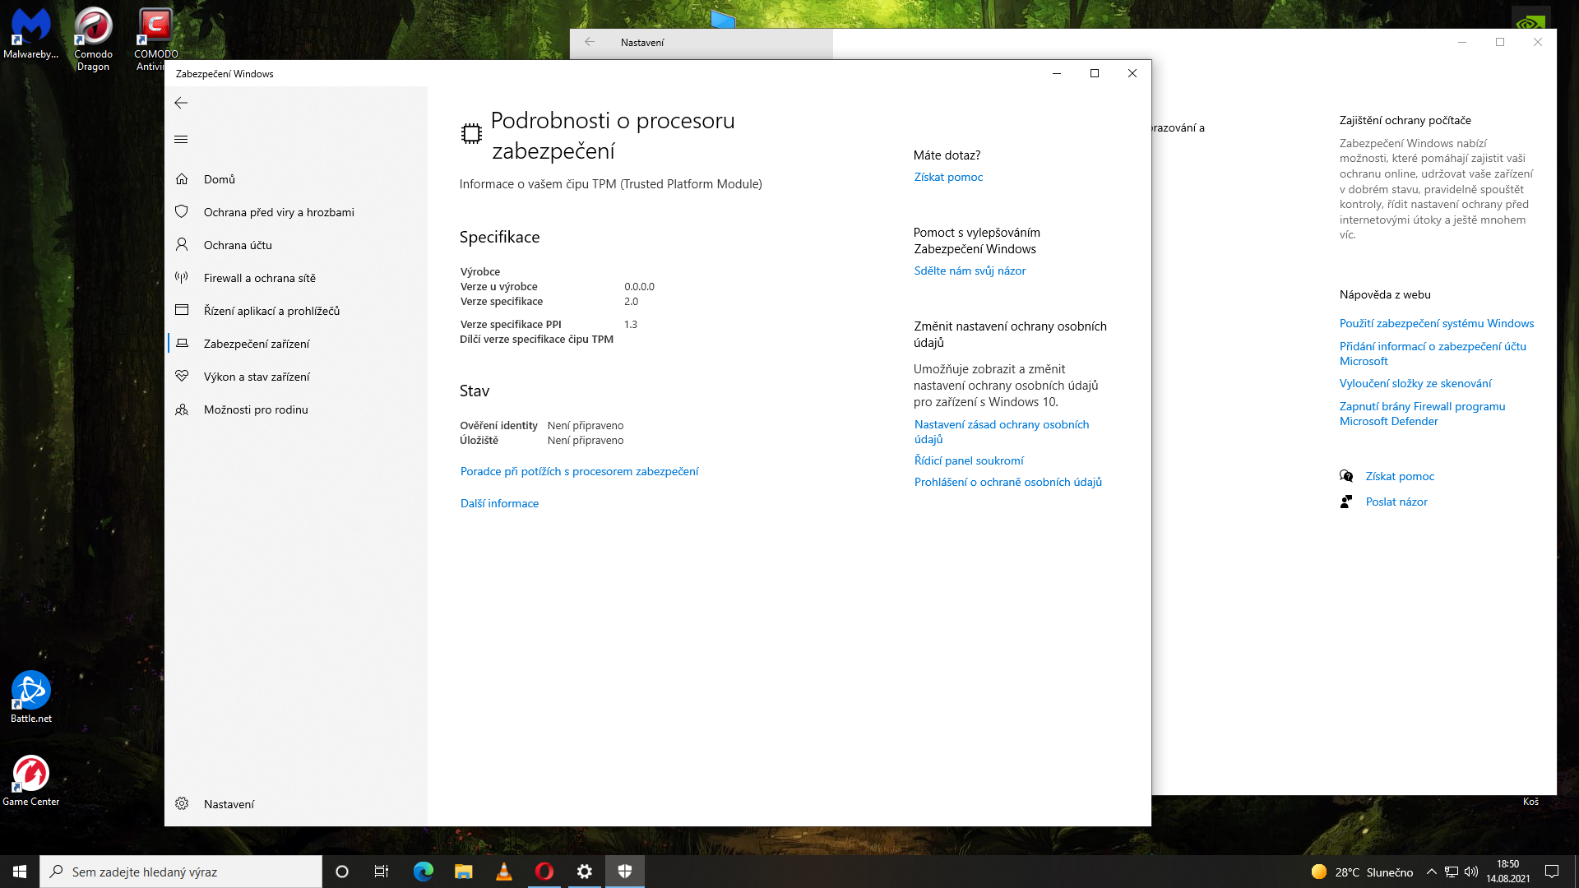Open Opera browser from taskbar
This screenshot has width=1579, height=888.
544,872
